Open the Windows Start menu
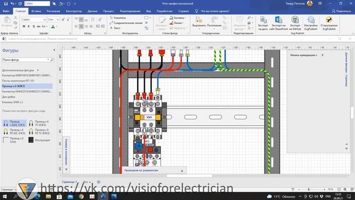Viewport: 355px width, 200px height. (x=4, y=196)
